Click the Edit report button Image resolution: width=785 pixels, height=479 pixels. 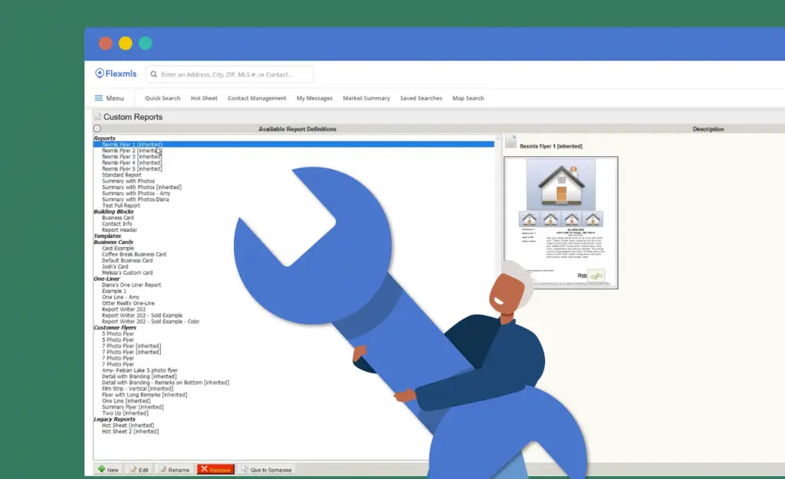(140, 470)
